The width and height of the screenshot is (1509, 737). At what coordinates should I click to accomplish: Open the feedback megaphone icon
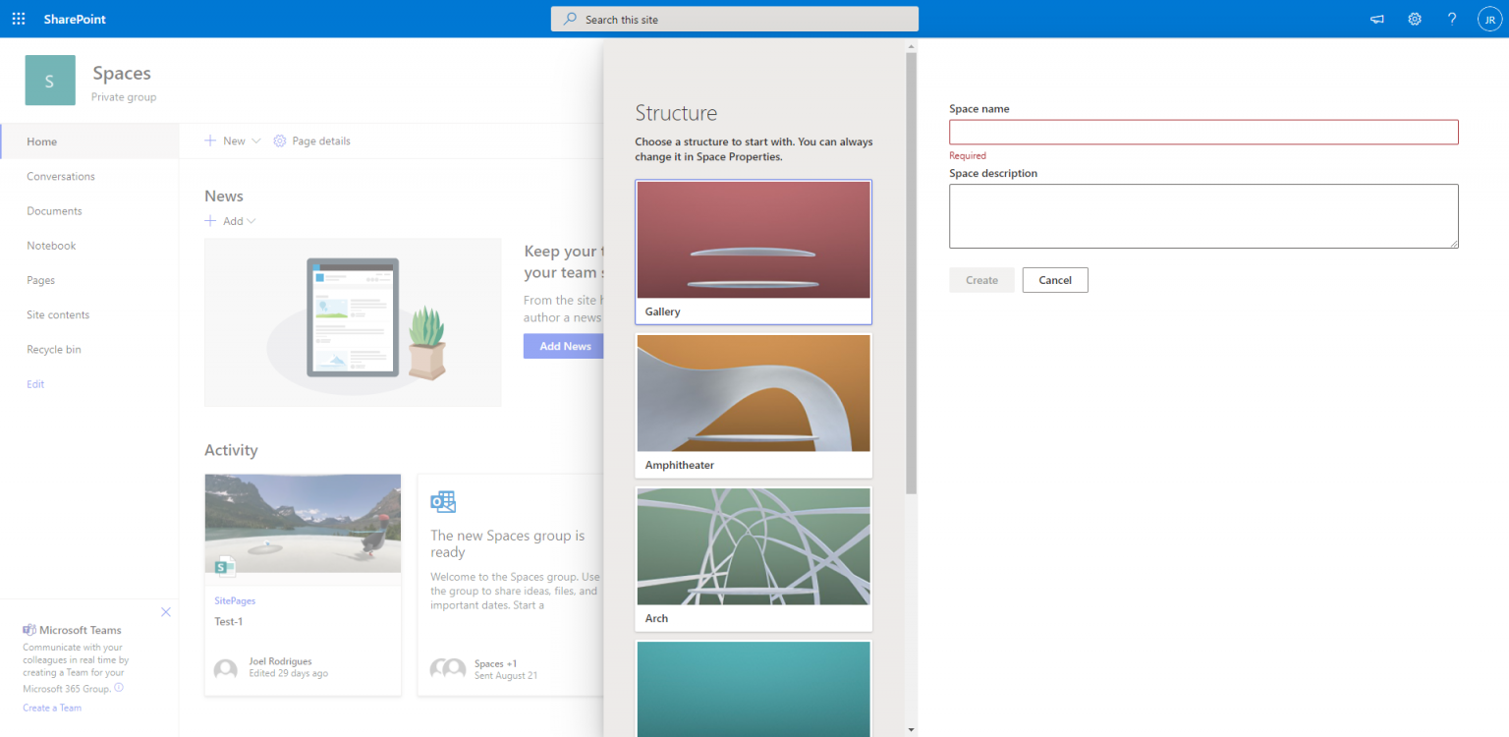1376,19
